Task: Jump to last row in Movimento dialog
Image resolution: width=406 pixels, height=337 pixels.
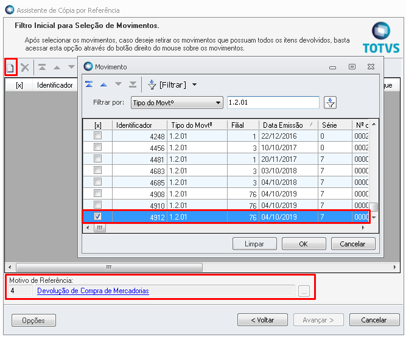Action: (133, 85)
